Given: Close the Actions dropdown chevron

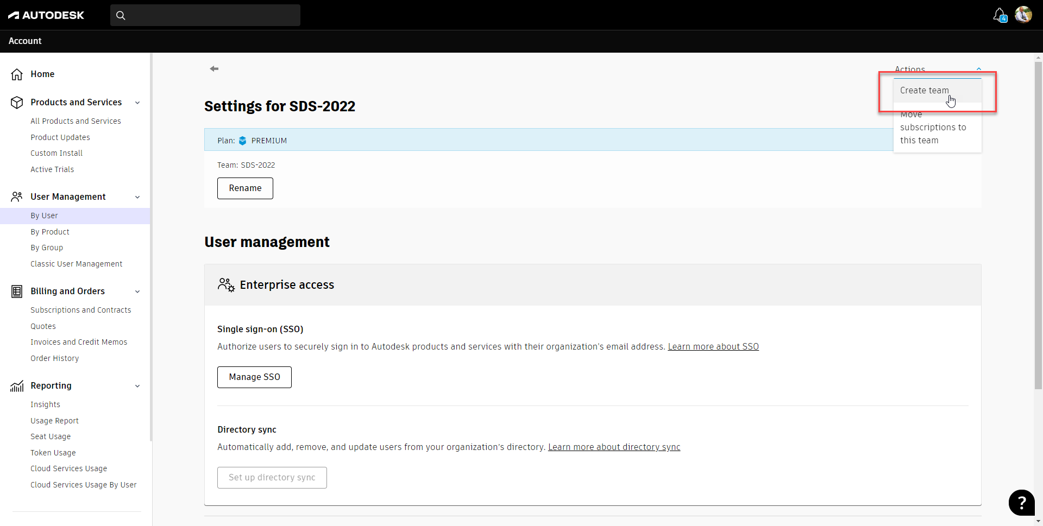Looking at the screenshot, I should coord(978,69).
